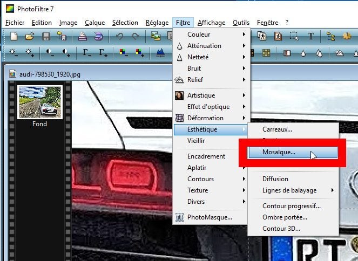Select the Esthétique entry in Filtre menu
Screen dimensions: 358x261
click(211, 129)
